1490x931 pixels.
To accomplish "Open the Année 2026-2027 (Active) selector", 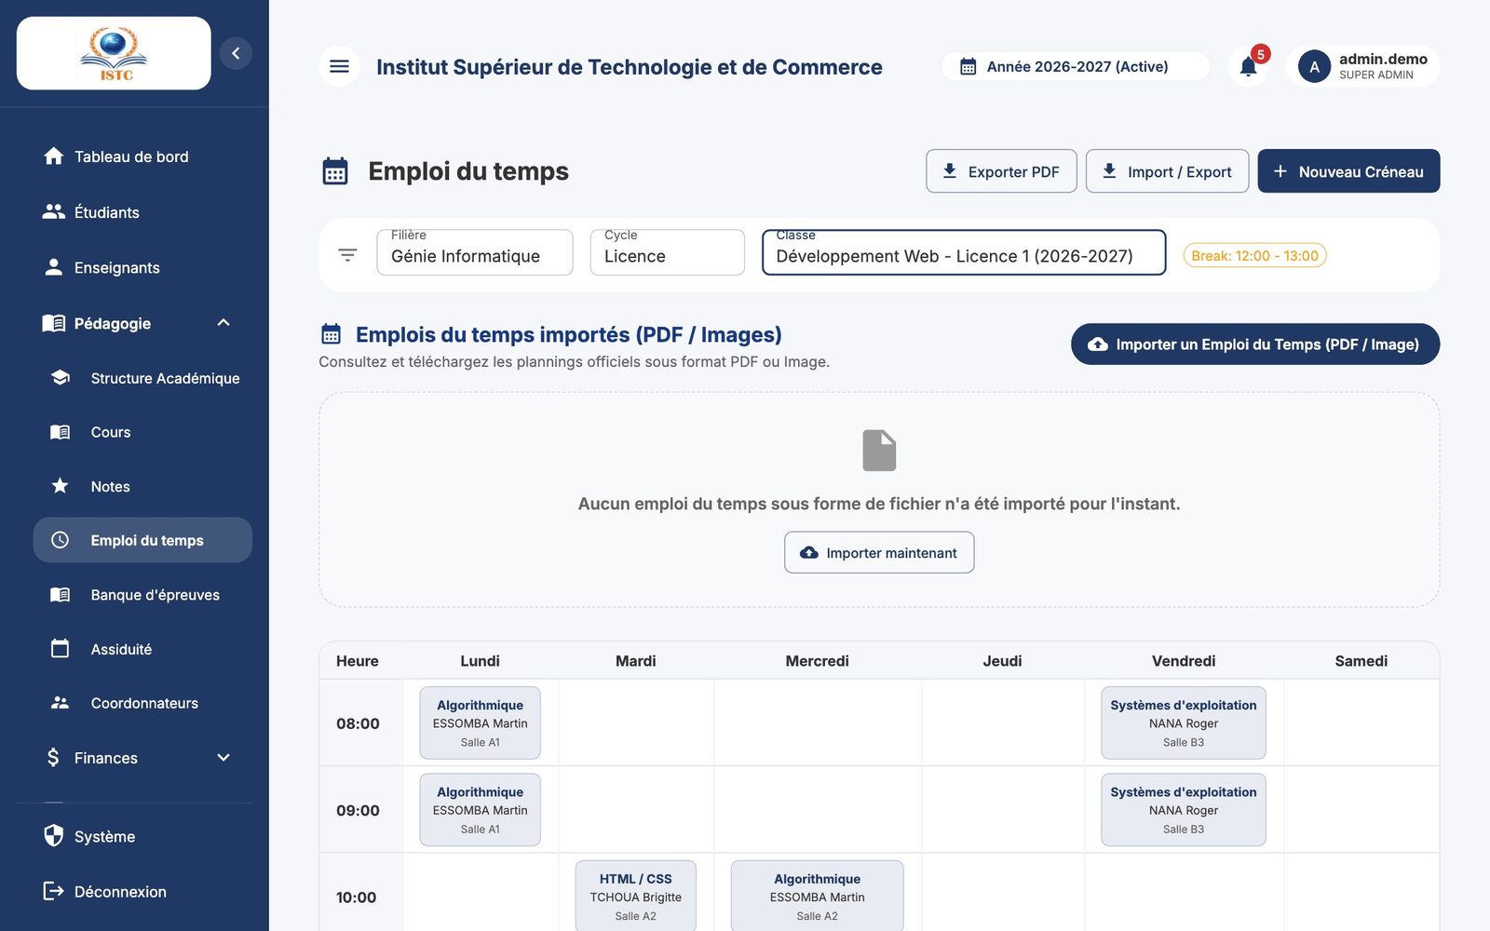I will click(x=1076, y=66).
